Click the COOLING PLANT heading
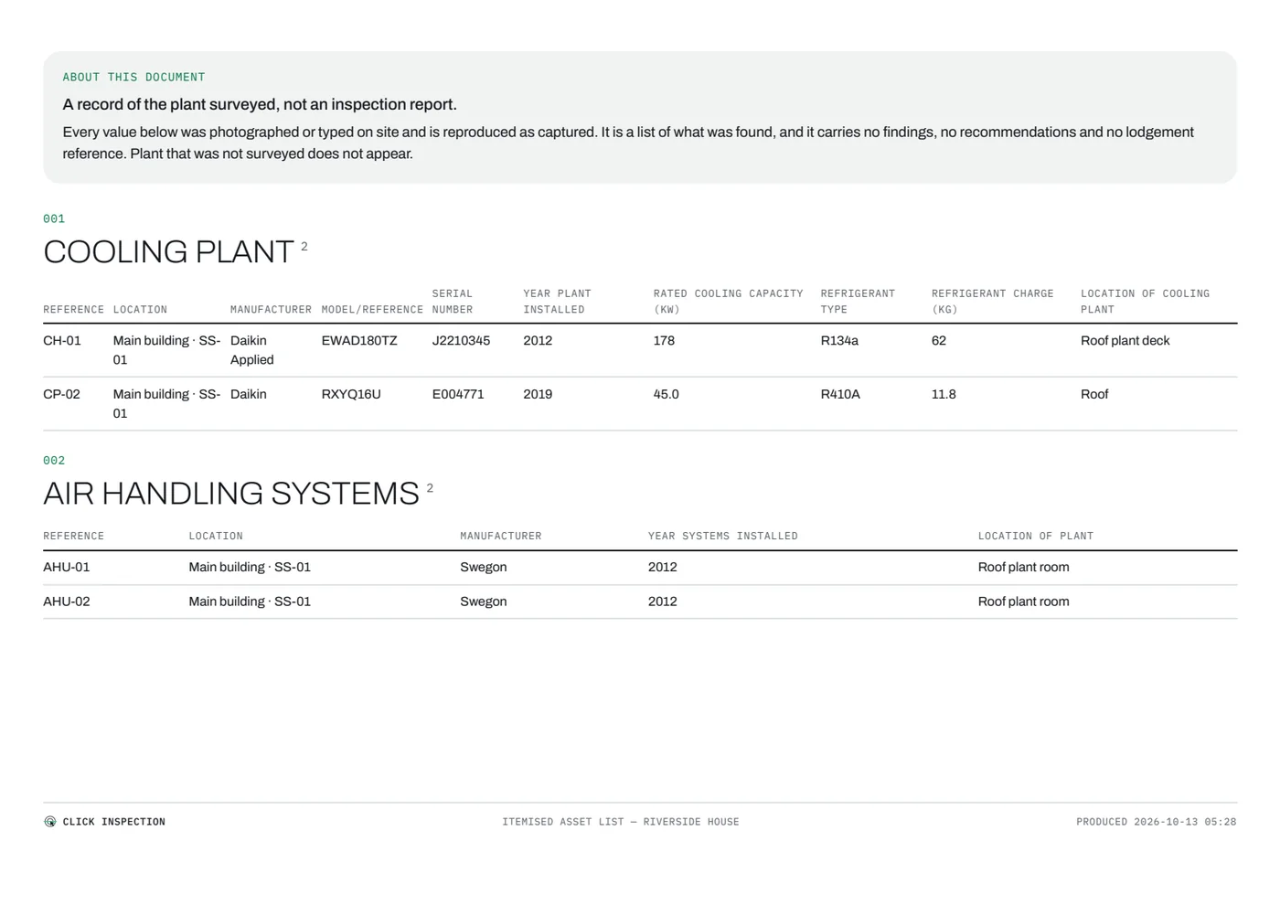Viewport: 1280px width, 905px height. point(168,251)
